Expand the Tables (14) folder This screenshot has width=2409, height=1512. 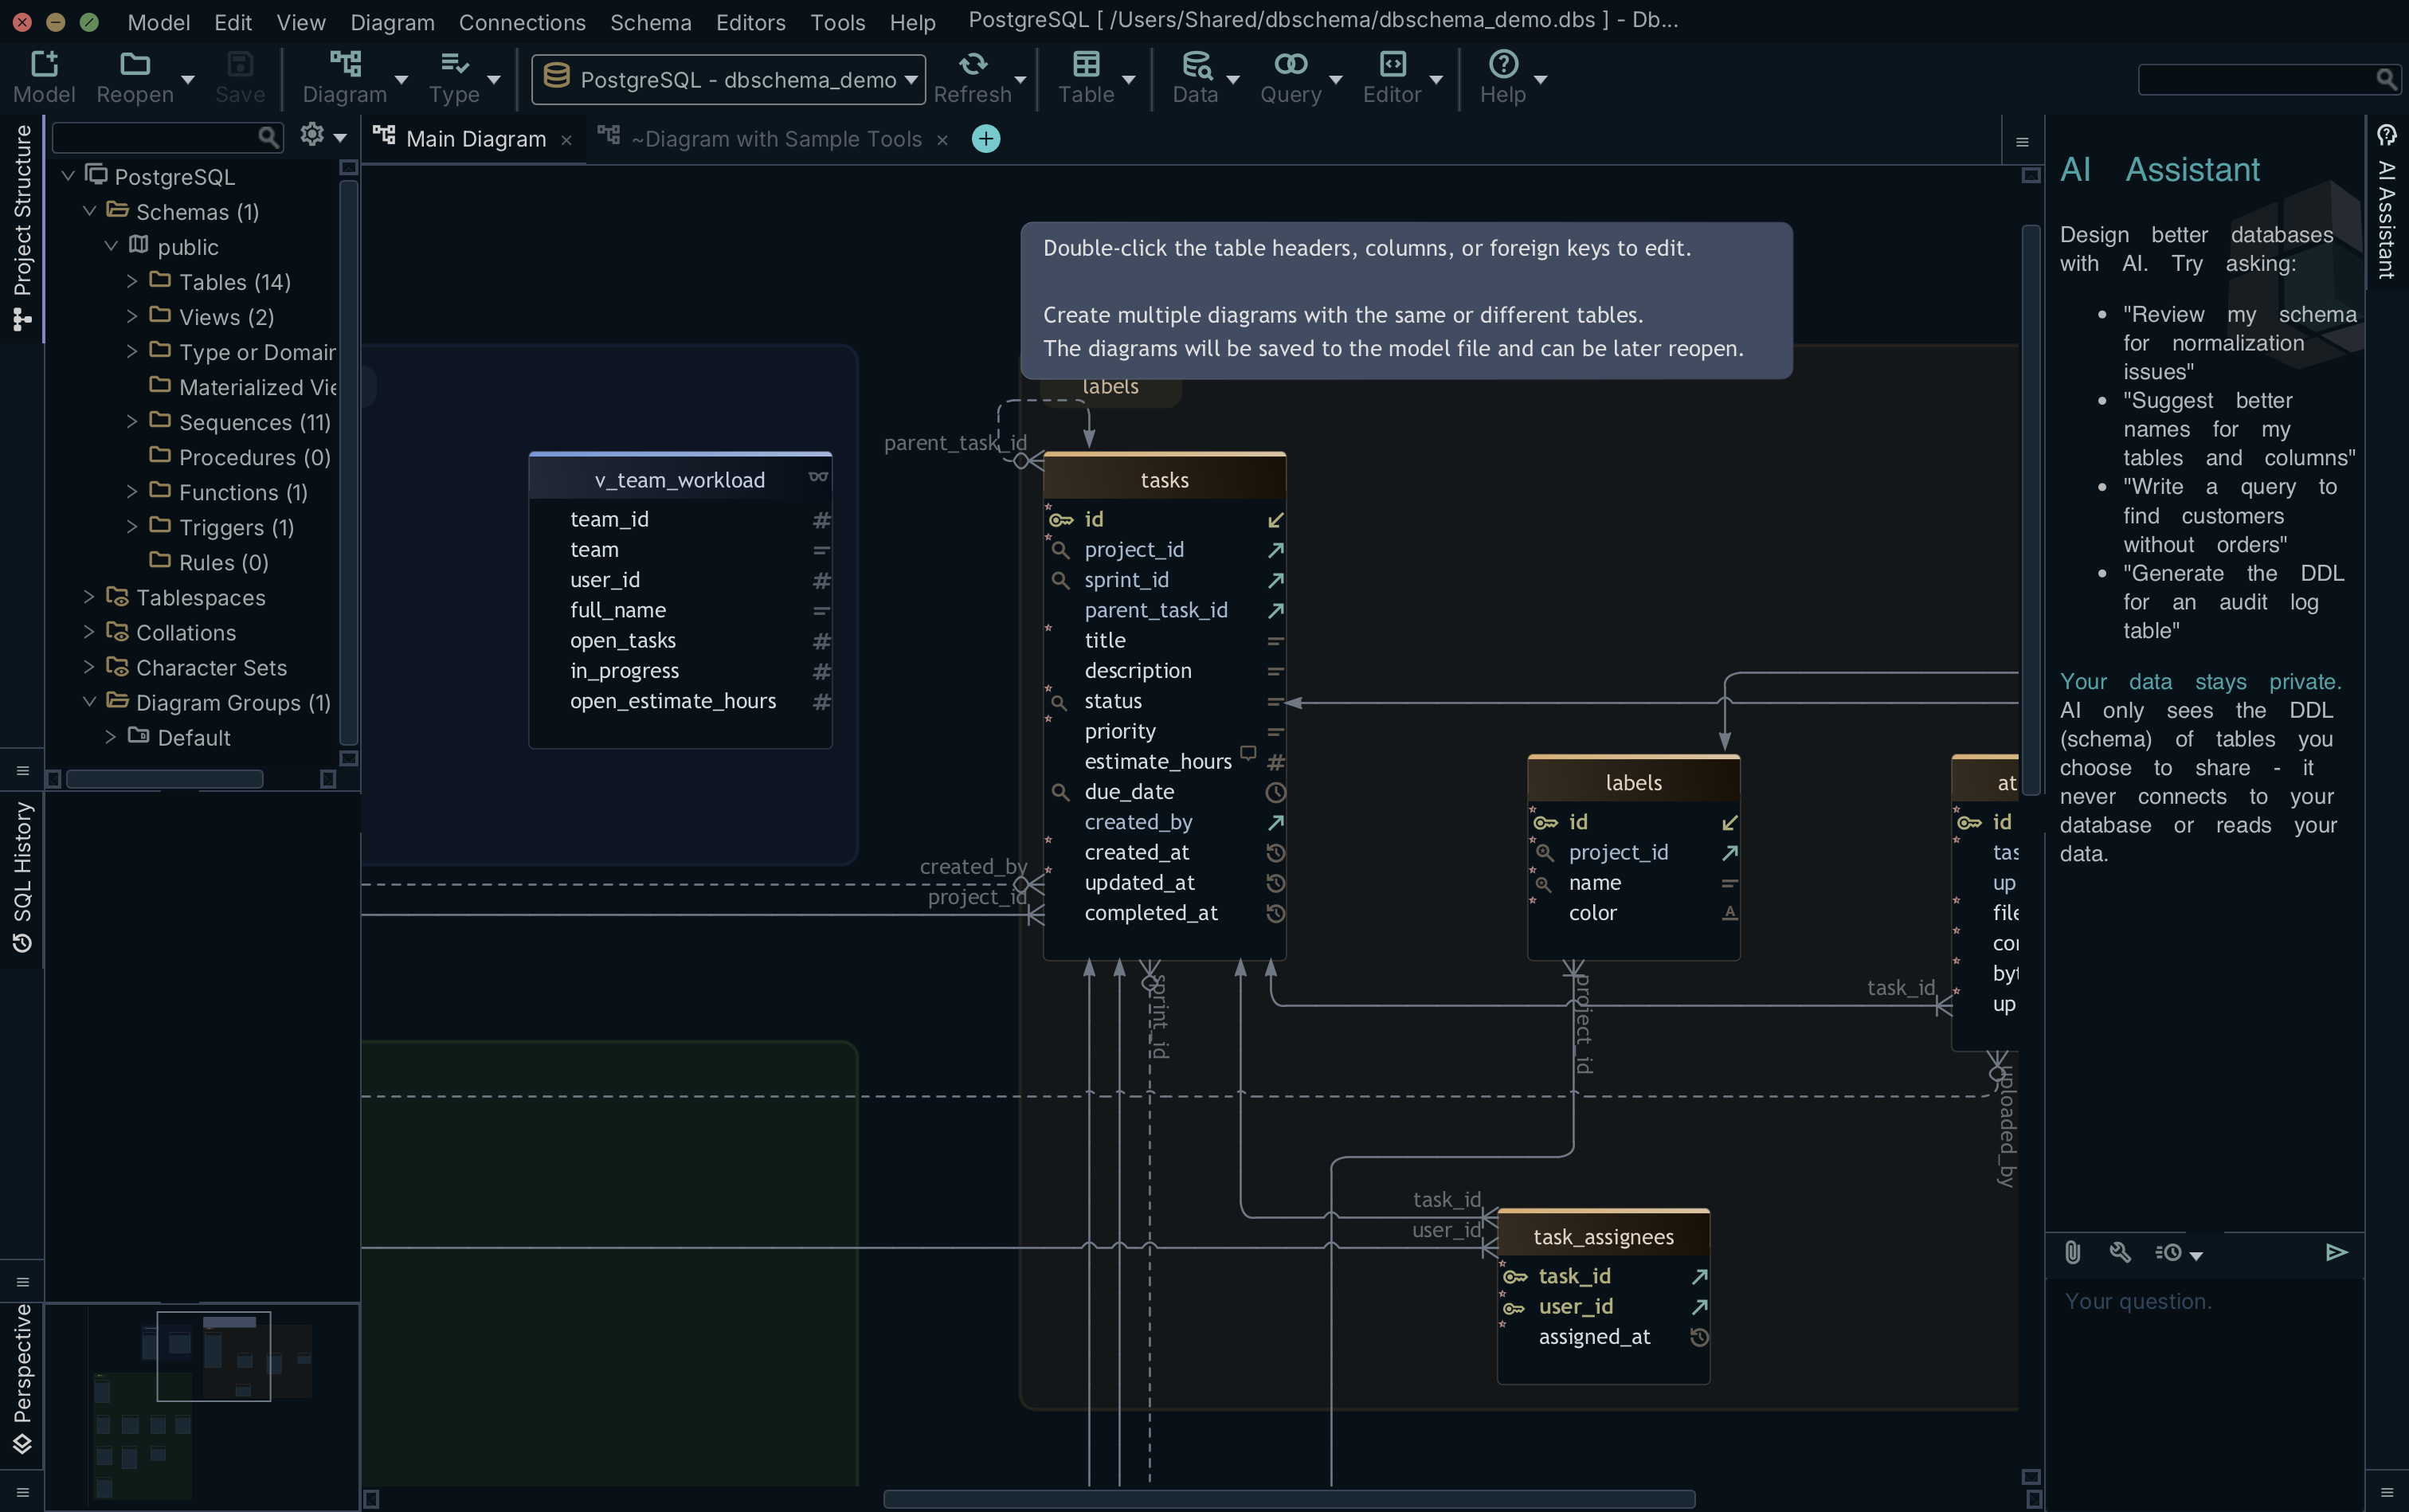pos(132,281)
